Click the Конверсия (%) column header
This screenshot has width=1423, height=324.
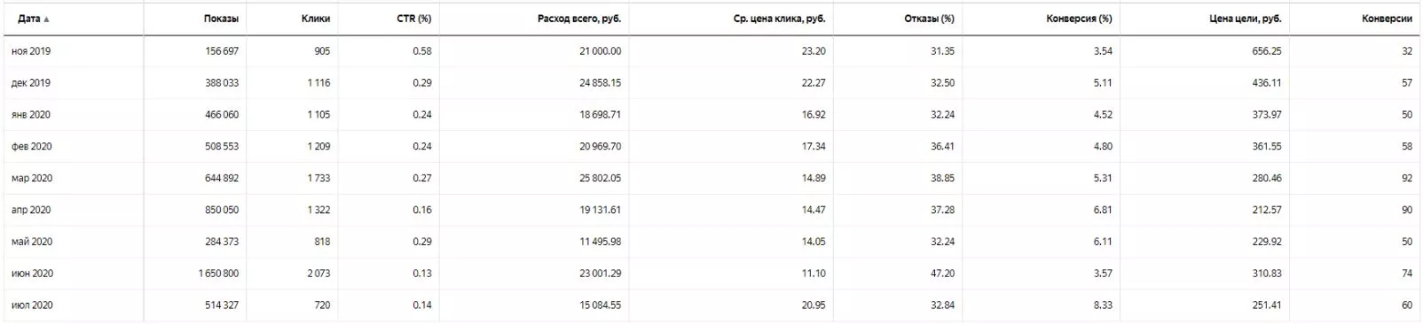coord(1079,19)
